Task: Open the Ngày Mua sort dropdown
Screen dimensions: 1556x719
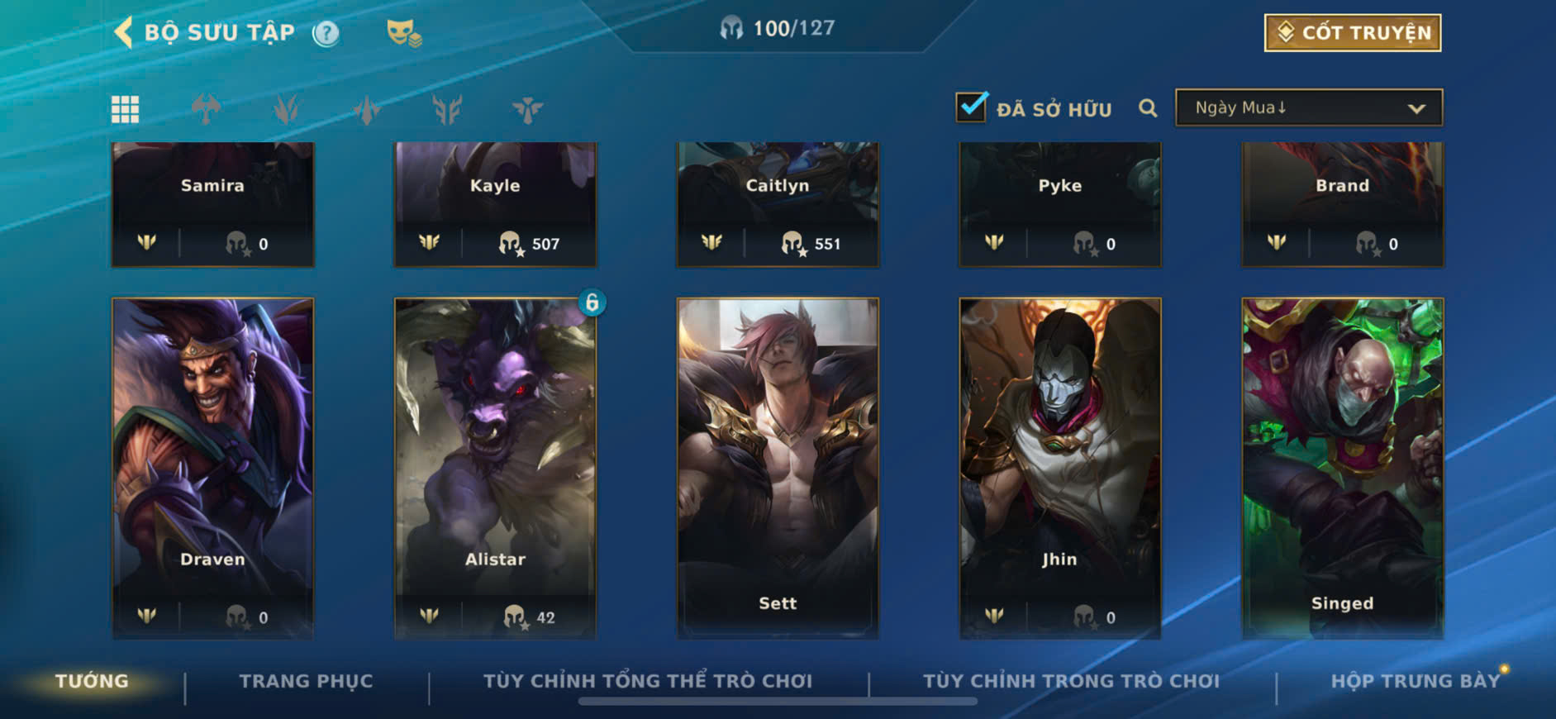Action: tap(1309, 108)
